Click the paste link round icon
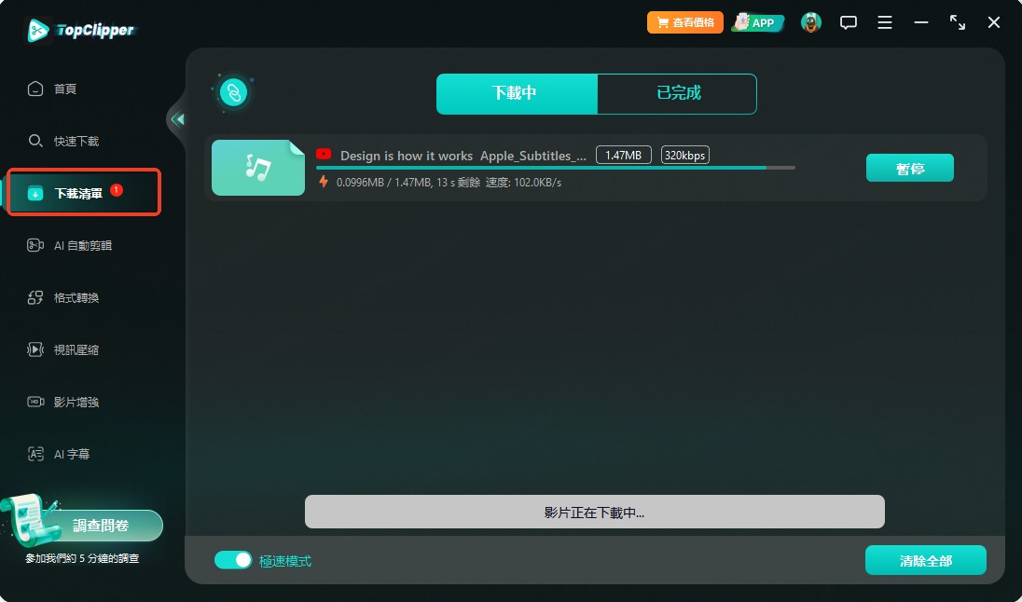Viewport: 1022px width, 602px height. coord(233,92)
